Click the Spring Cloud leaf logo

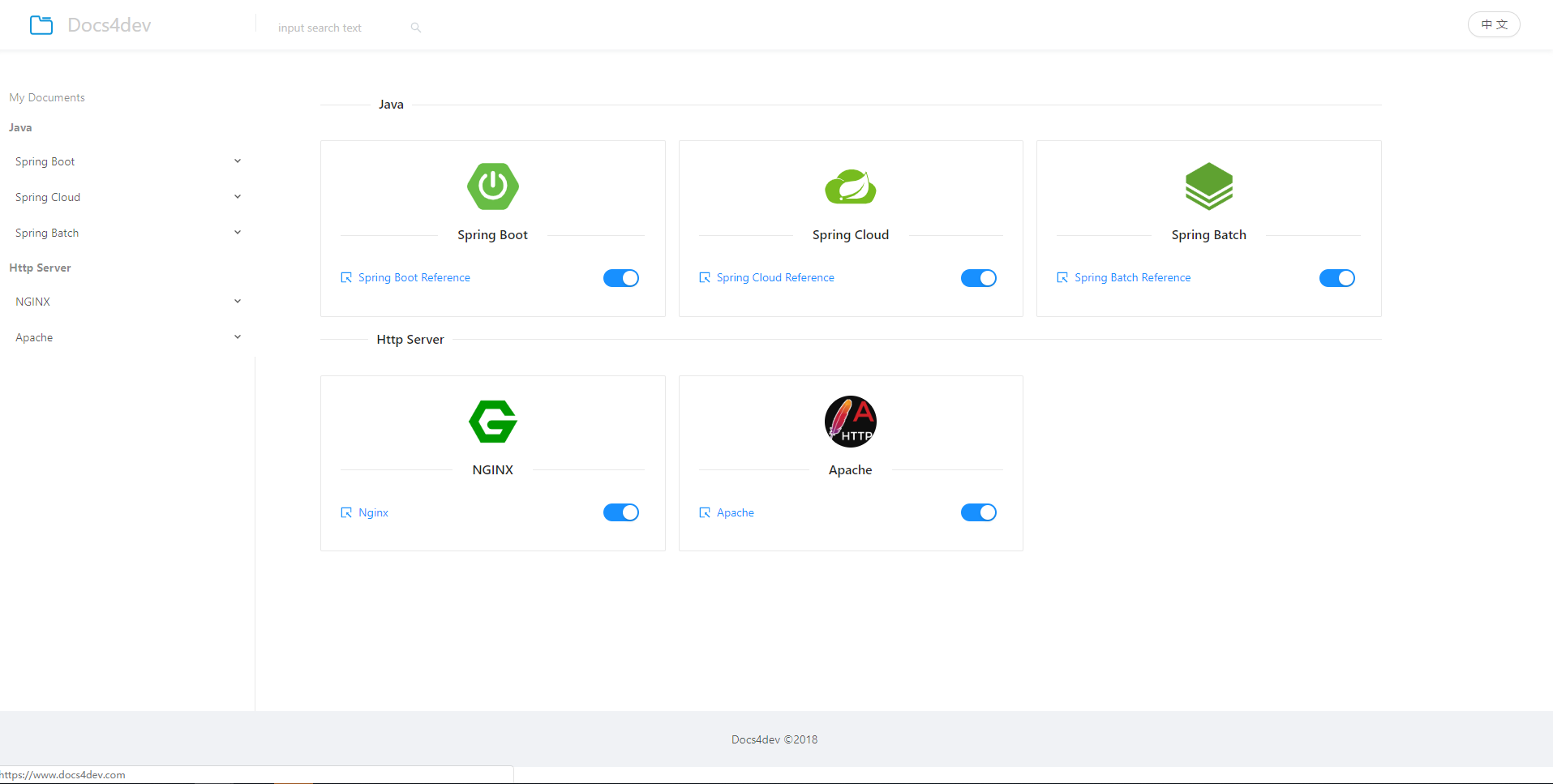click(851, 186)
